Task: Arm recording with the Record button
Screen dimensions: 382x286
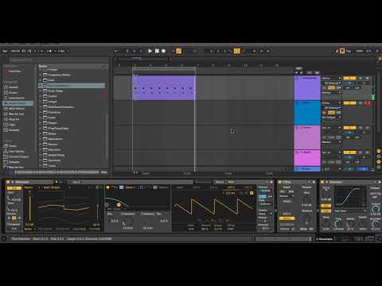Action: (164, 51)
